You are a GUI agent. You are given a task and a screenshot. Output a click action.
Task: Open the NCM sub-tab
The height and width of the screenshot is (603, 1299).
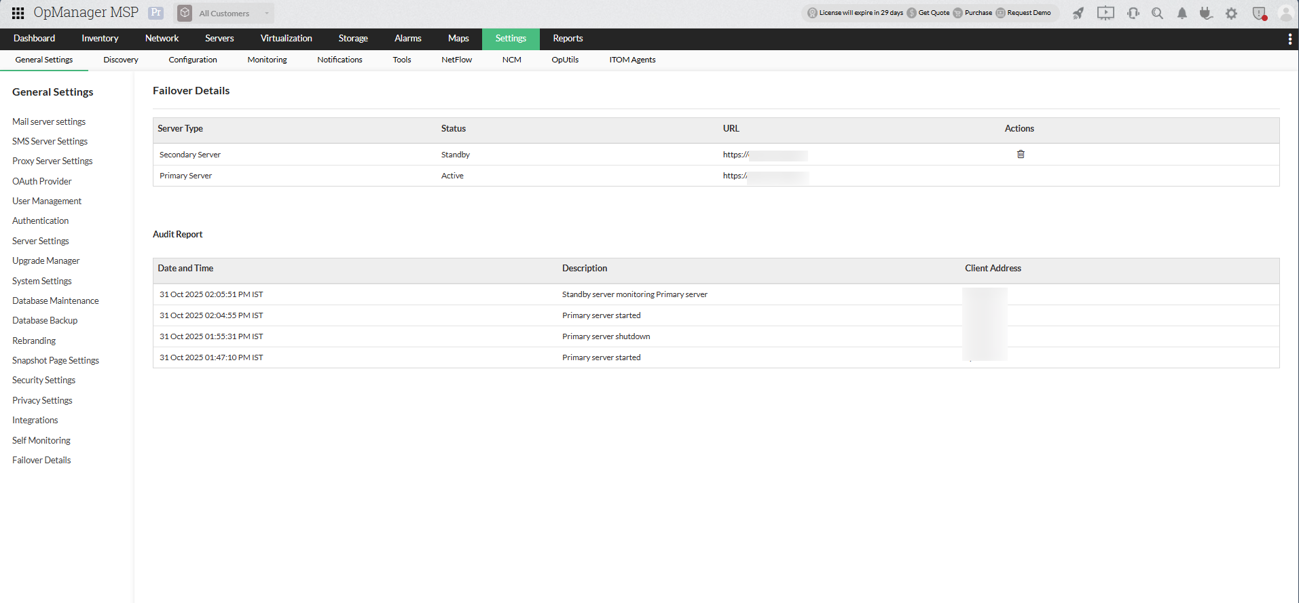[x=512, y=60]
